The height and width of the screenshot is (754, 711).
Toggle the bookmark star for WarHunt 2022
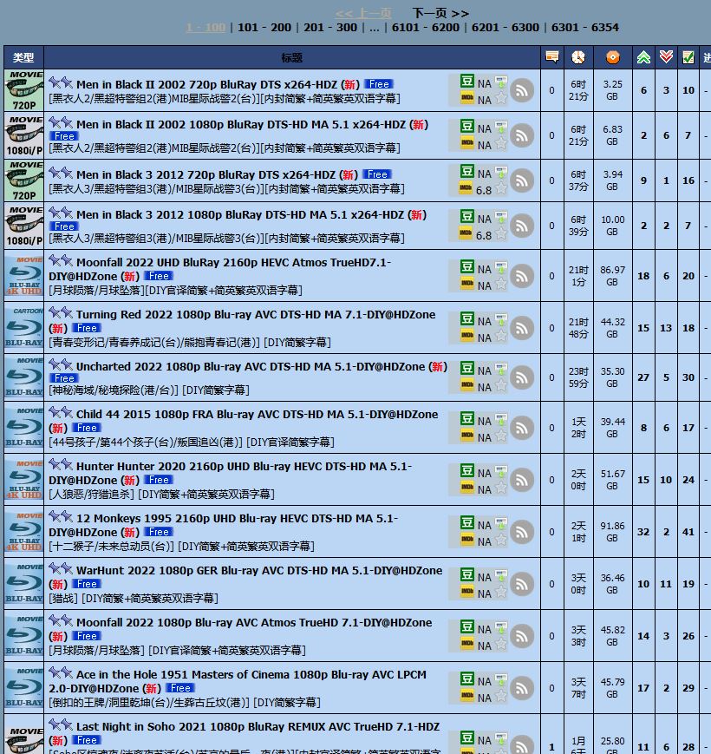click(501, 592)
